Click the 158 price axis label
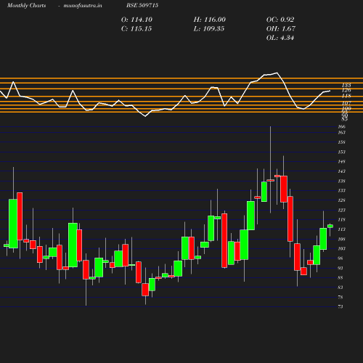The width and height of the screenshot is (363, 363). 342,142
